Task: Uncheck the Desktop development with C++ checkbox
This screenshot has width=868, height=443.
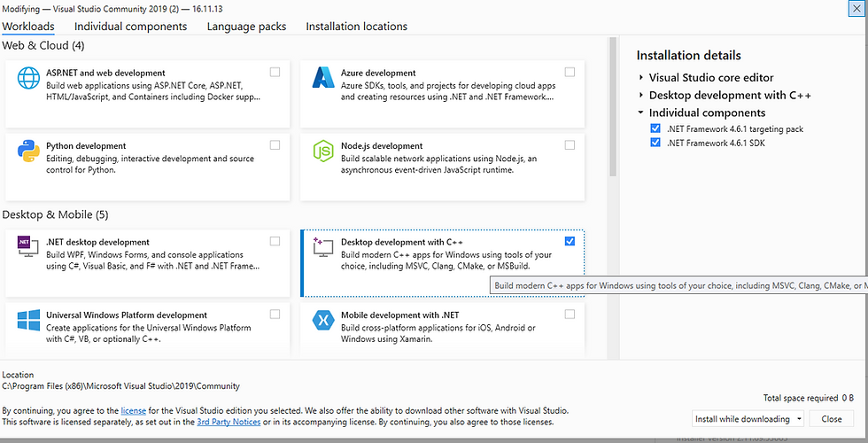Action: click(x=570, y=241)
